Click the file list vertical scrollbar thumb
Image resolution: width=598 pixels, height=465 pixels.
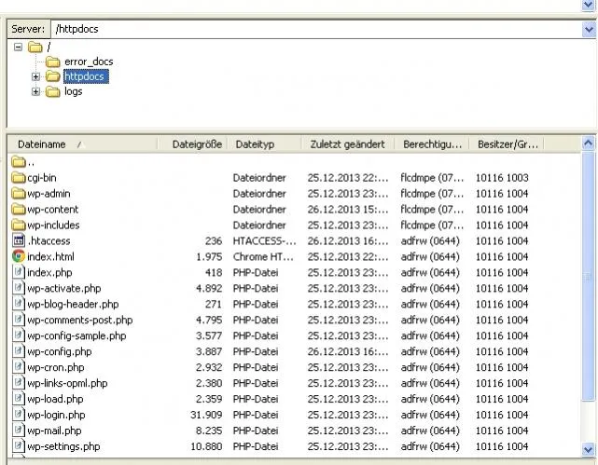click(588, 276)
